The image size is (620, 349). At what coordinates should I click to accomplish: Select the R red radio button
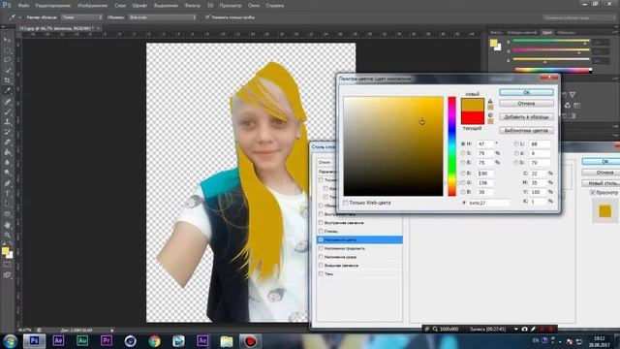coord(463,174)
